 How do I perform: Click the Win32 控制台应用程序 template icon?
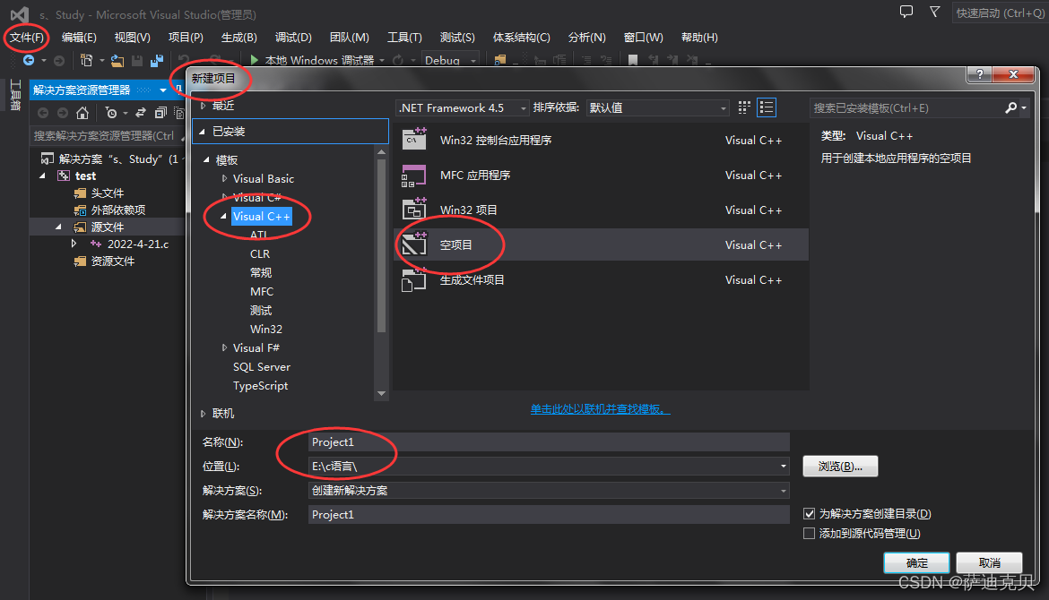coord(414,140)
